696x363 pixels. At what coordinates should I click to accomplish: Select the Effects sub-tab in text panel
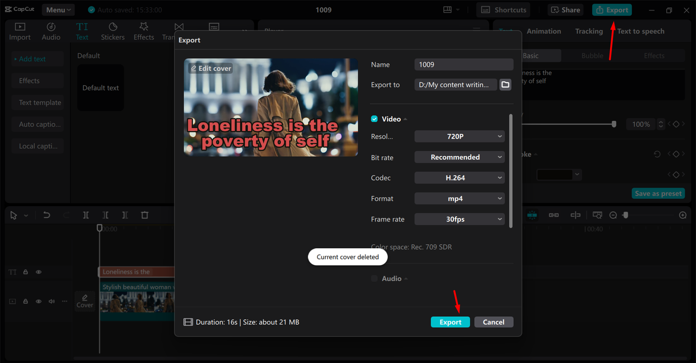(654, 56)
